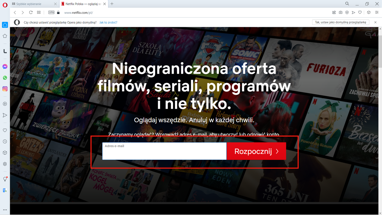Expand sidebar options with three dots

5,210
